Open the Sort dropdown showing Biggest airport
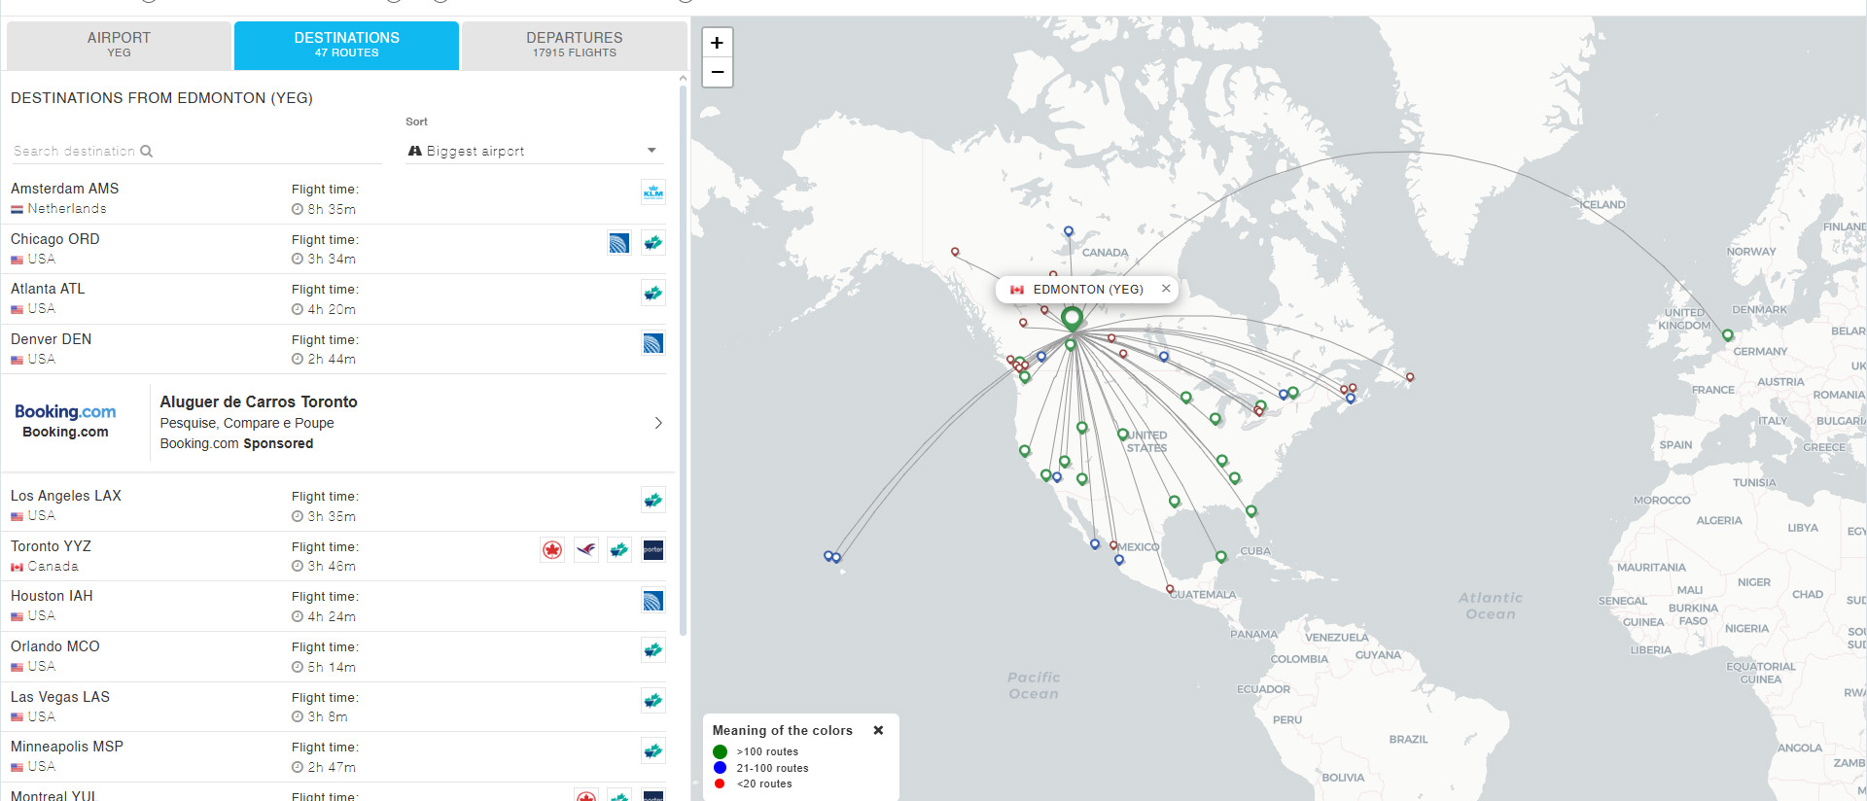This screenshot has width=1867, height=801. pos(533,151)
